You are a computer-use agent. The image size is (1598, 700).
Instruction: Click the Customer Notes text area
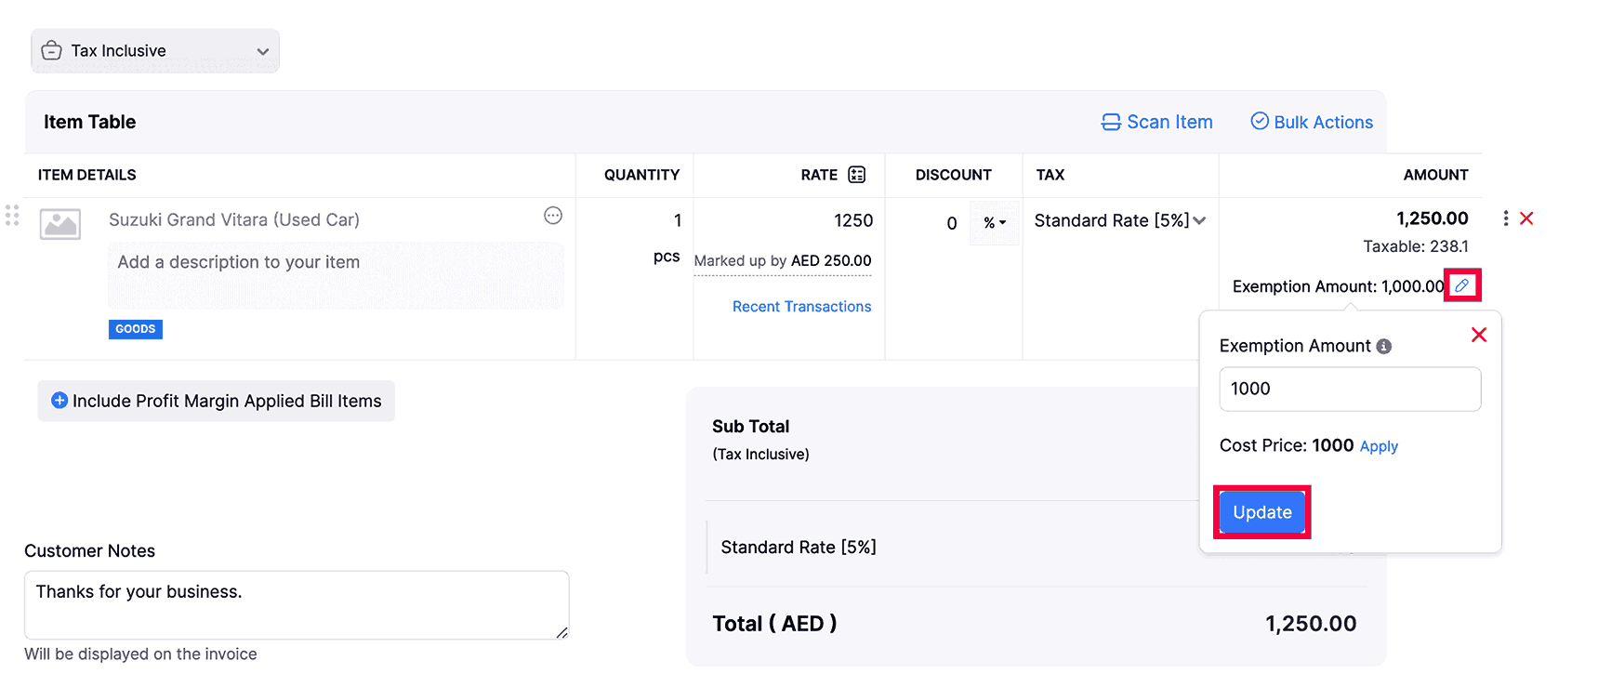[x=296, y=604]
